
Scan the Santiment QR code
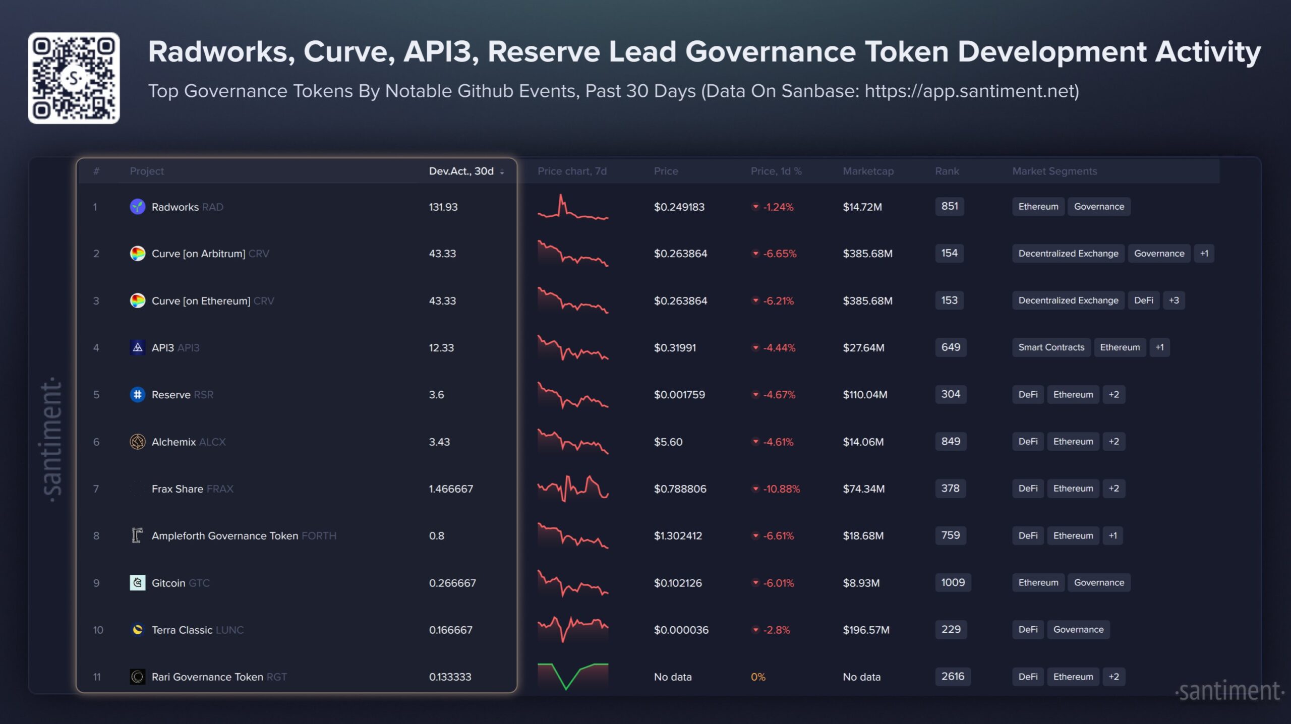click(x=75, y=78)
